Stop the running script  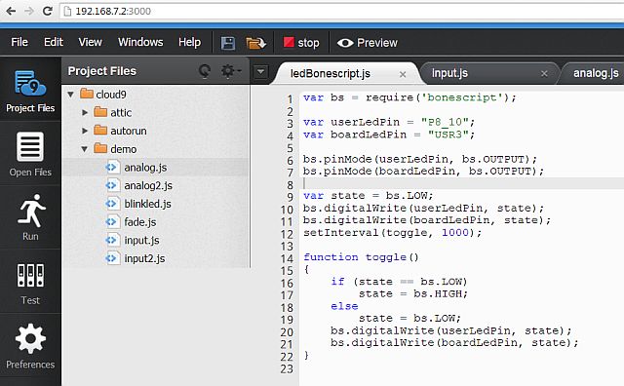point(301,43)
